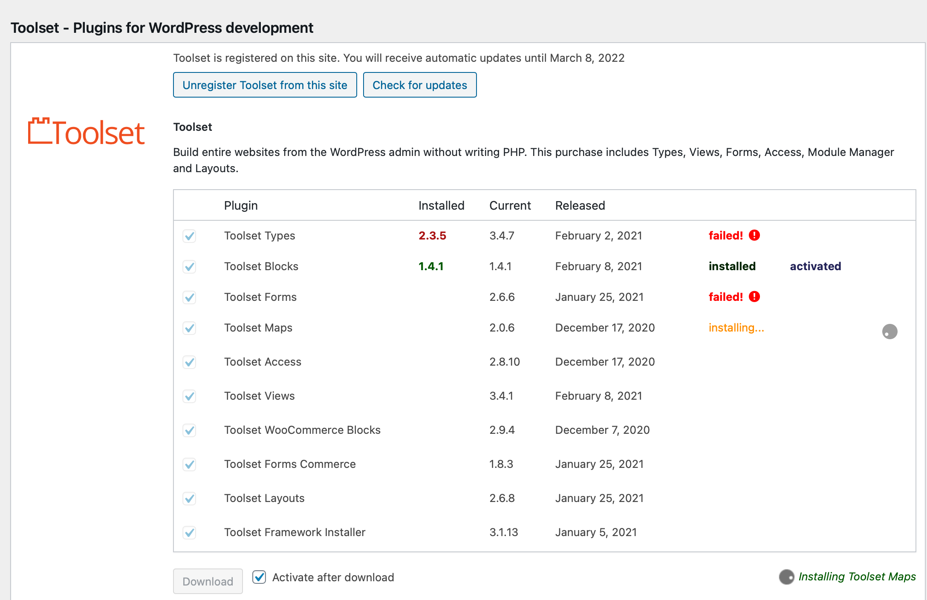Click the Download button
This screenshot has width=927, height=600.
(208, 581)
